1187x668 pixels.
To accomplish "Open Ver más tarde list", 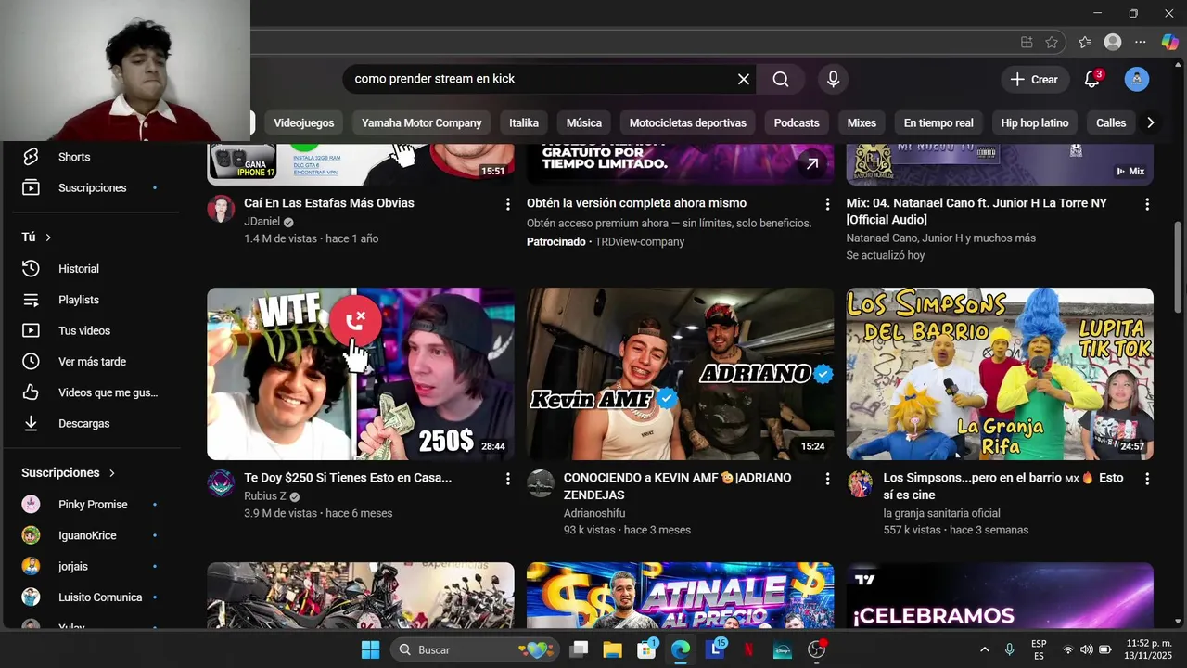I will click(91, 362).
